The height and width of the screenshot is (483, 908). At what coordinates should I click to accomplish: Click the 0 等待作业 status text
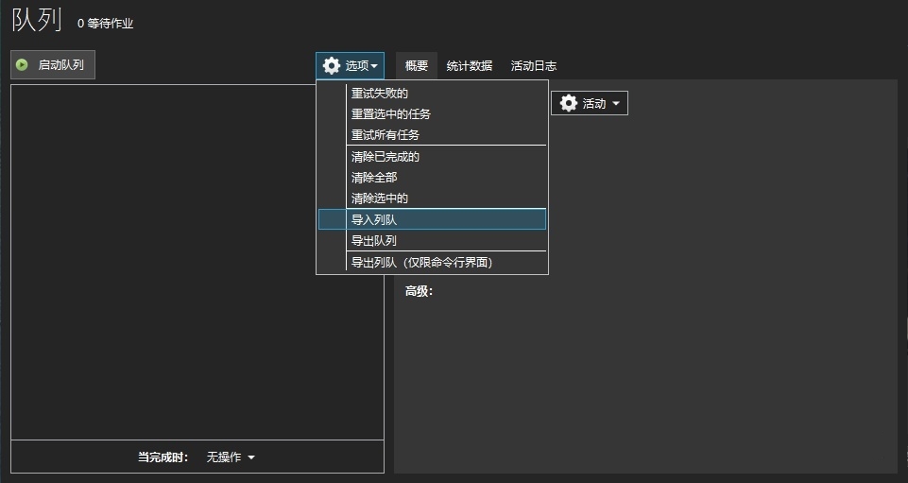pos(106,24)
